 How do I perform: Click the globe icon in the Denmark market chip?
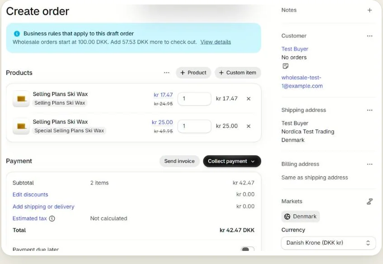point(287,217)
